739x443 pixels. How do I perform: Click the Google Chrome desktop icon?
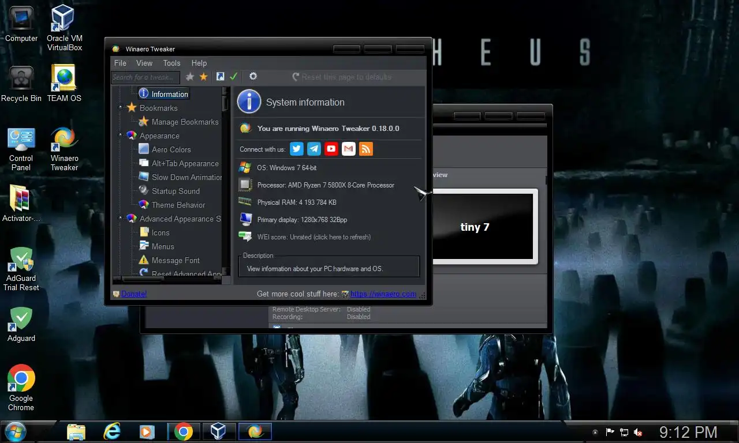point(21,388)
